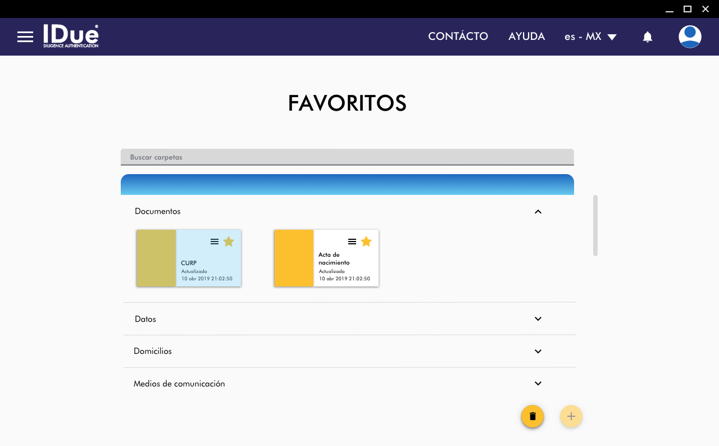The image size is (719, 446).
Task: Expand the Datos section
Action: tap(538, 319)
